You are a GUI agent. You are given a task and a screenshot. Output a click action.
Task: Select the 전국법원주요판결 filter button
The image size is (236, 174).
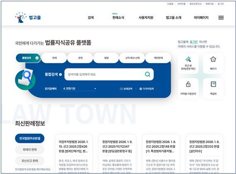click(x=29, y=138)
